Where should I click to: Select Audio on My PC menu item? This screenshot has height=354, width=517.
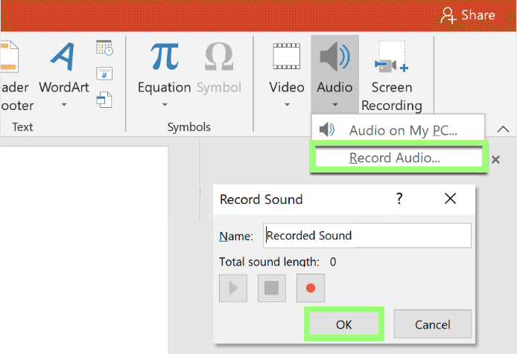(398, 130)
